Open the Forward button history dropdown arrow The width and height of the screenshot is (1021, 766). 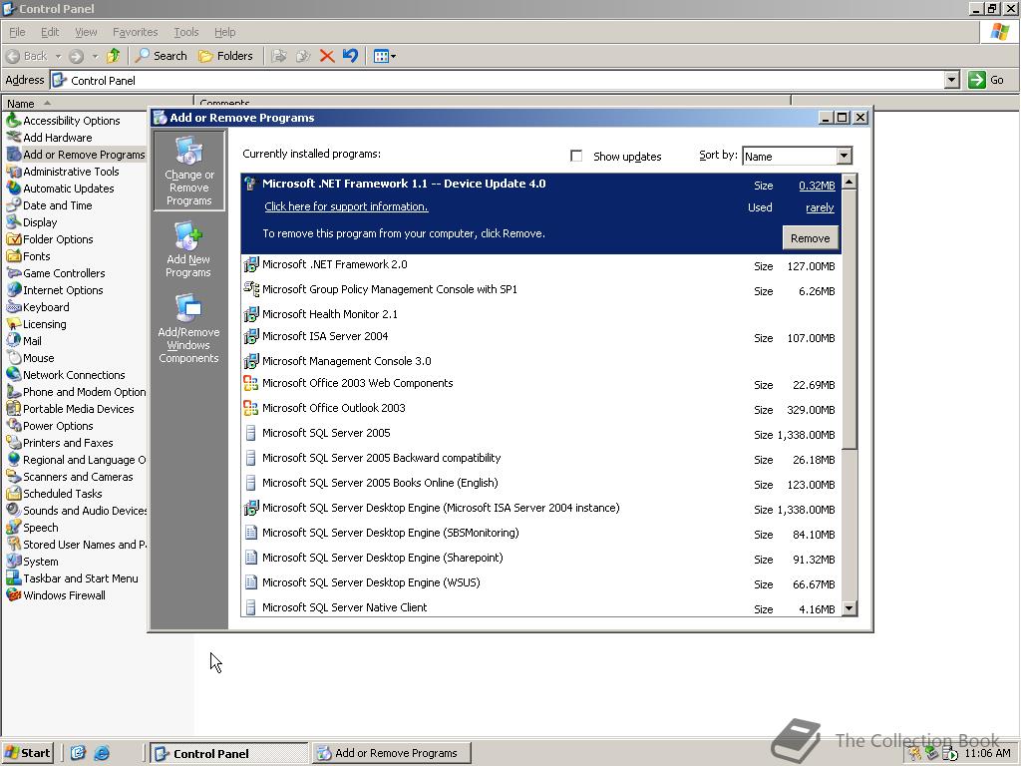click(x=95, y=56)
